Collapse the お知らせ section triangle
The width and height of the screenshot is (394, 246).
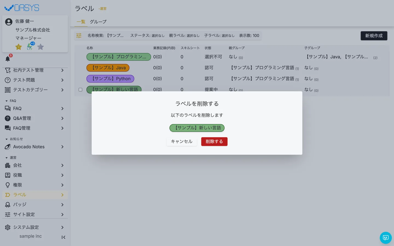pyautogui.click(x=7, y=139)
